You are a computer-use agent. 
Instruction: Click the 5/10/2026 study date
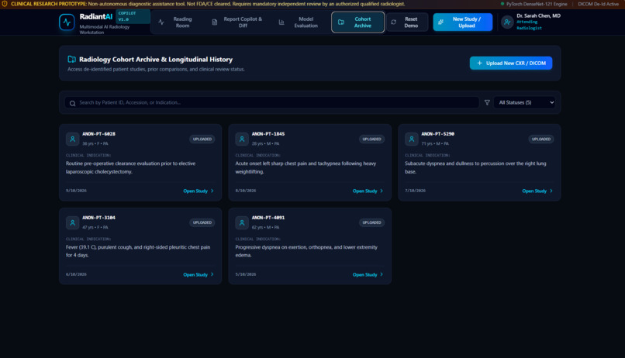coord(246,274)
